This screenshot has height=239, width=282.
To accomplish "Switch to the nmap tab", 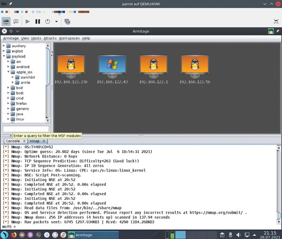I will click(x=34, y=141).
